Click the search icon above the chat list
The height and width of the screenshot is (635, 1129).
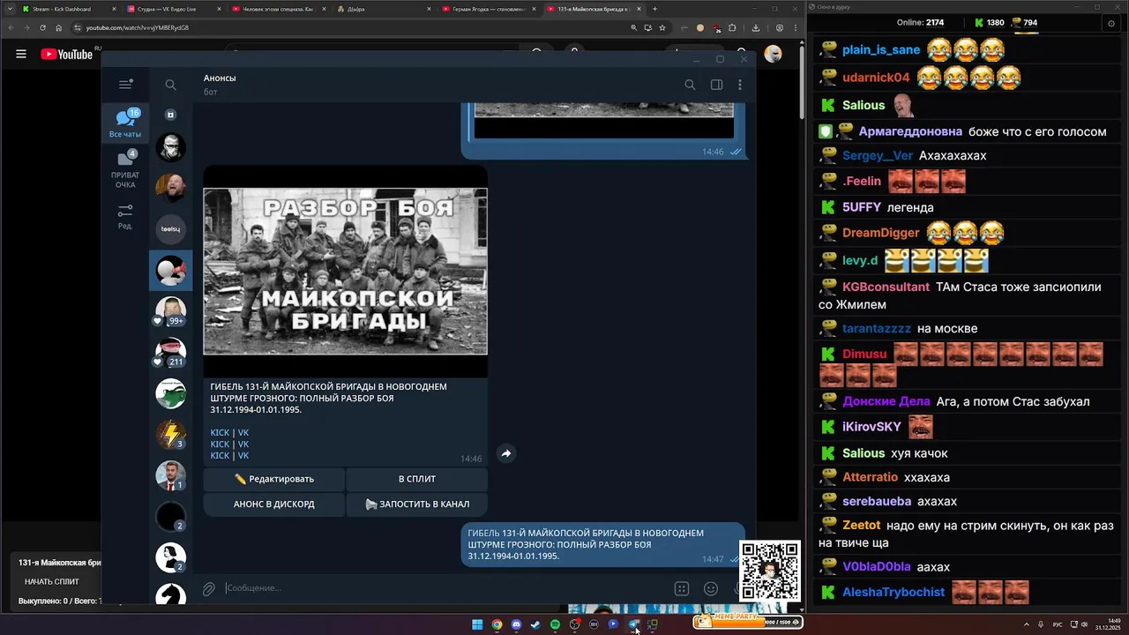(171, 85)
